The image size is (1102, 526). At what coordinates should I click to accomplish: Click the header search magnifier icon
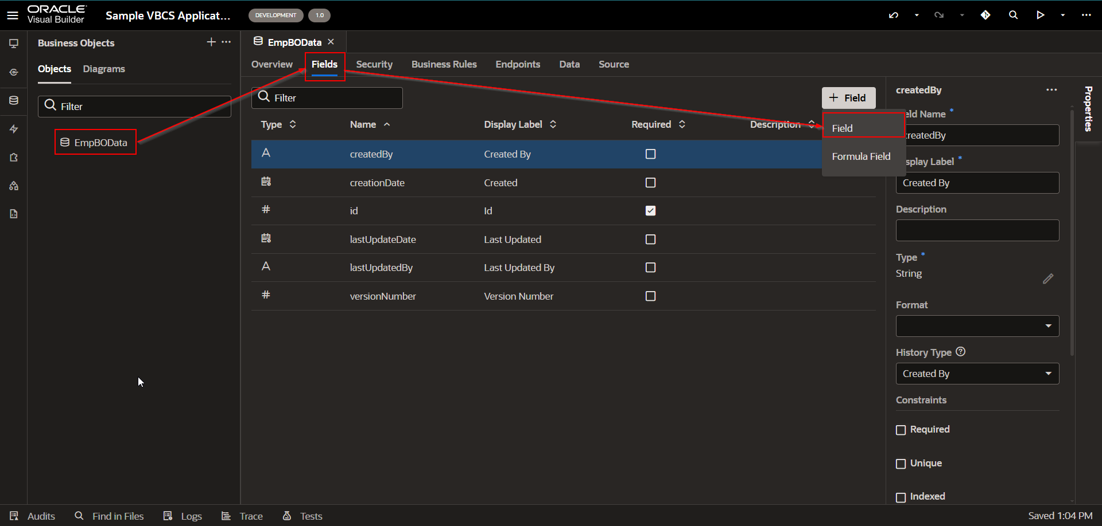1013,15
